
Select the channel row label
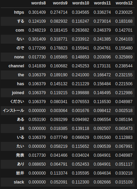(16, 66)
